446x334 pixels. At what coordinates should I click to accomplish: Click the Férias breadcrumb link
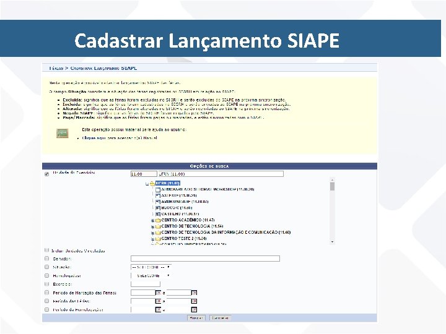56,68
